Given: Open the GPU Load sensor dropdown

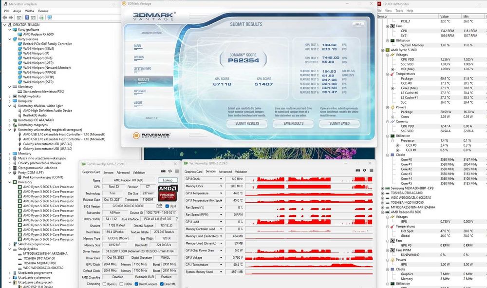Looking at the screenshot, I should (x=221, y=222).
